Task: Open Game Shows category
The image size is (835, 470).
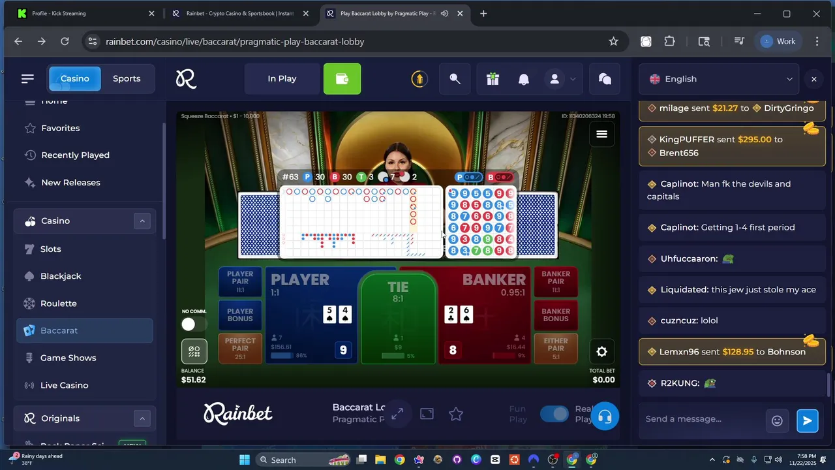Action: [85, 358]
